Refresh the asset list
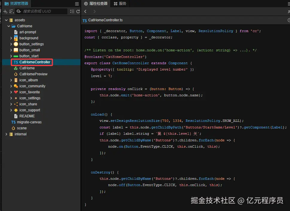This screenshot has width=290, height=211. point(78,11)
